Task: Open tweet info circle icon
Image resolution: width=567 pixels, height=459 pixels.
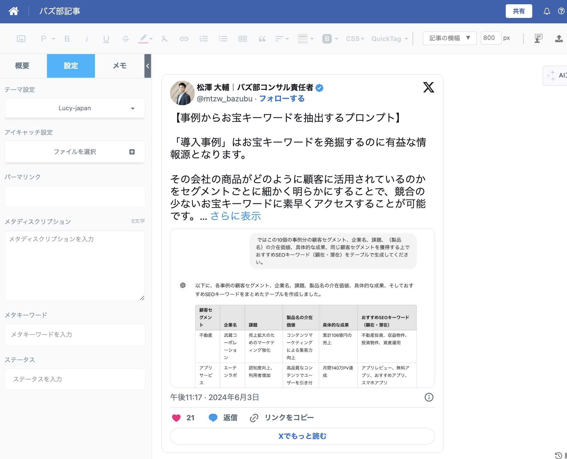Action: [429, 397]
